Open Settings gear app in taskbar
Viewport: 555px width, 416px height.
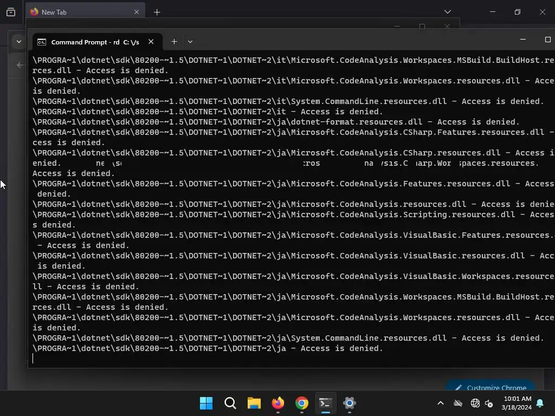point(350,403)
